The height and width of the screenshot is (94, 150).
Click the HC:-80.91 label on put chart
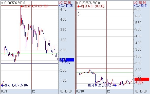click(x=140, y=6)
